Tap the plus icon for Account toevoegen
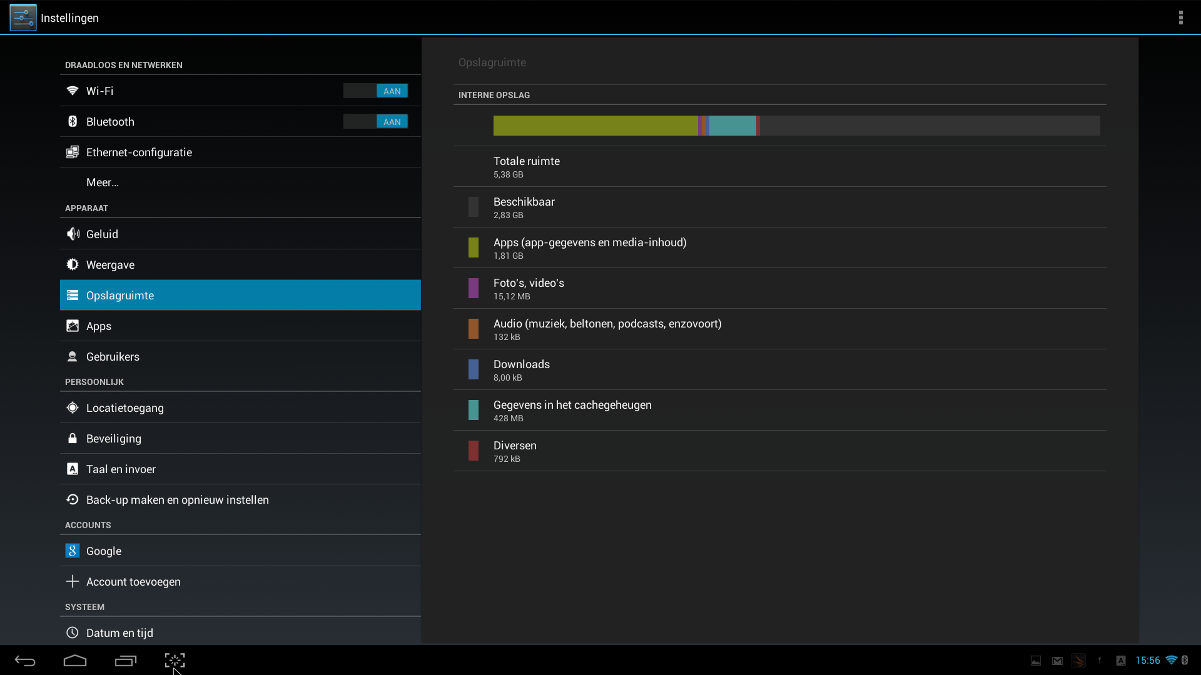 click(73, 581)
